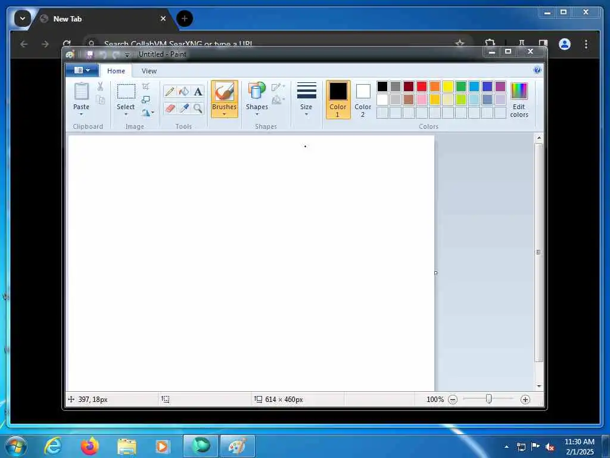
Task: Expand the Select dropdown arrow
Action: [126, 114]
